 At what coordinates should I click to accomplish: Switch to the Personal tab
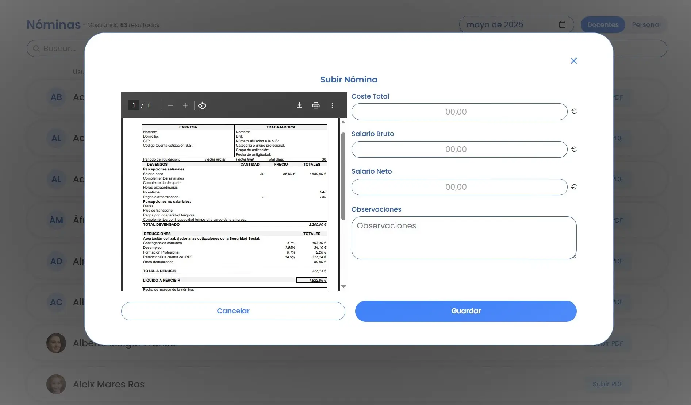(x=646, y=24)
